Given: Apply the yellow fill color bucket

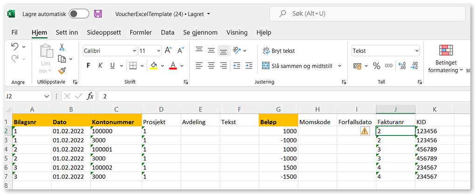Looking at the screenshot, I should (x=154, y=66).
